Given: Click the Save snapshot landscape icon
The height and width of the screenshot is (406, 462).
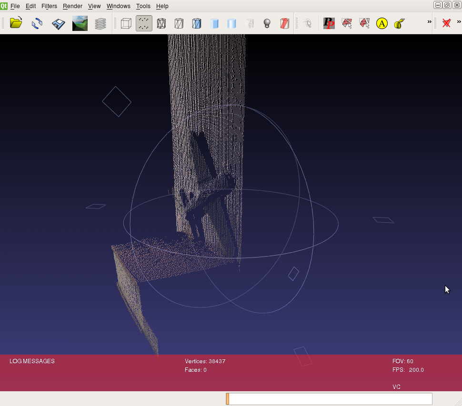Looking at the screenshot, I should [x=80, y=23].
